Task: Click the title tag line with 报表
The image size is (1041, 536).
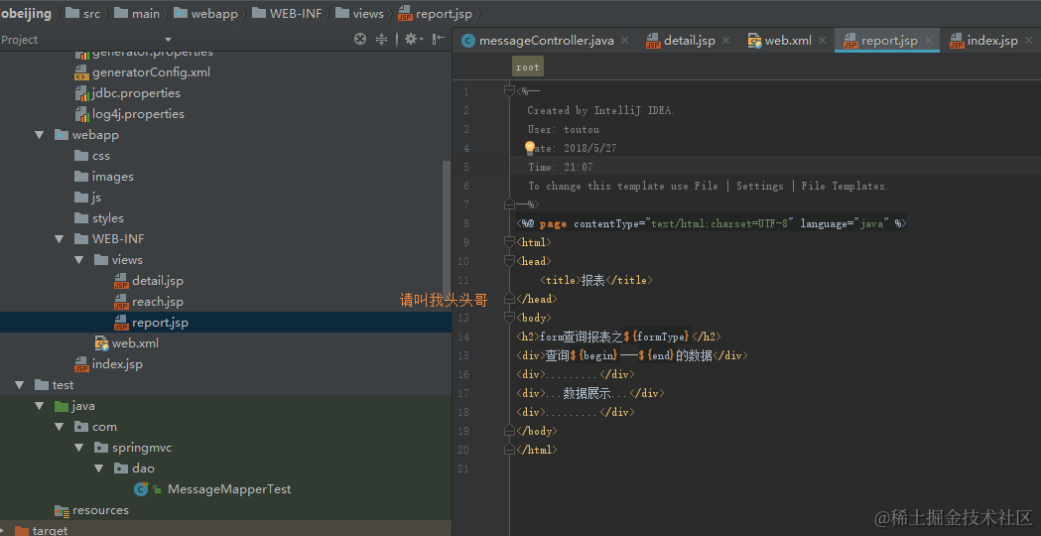Action: click(x=596, y=280)
